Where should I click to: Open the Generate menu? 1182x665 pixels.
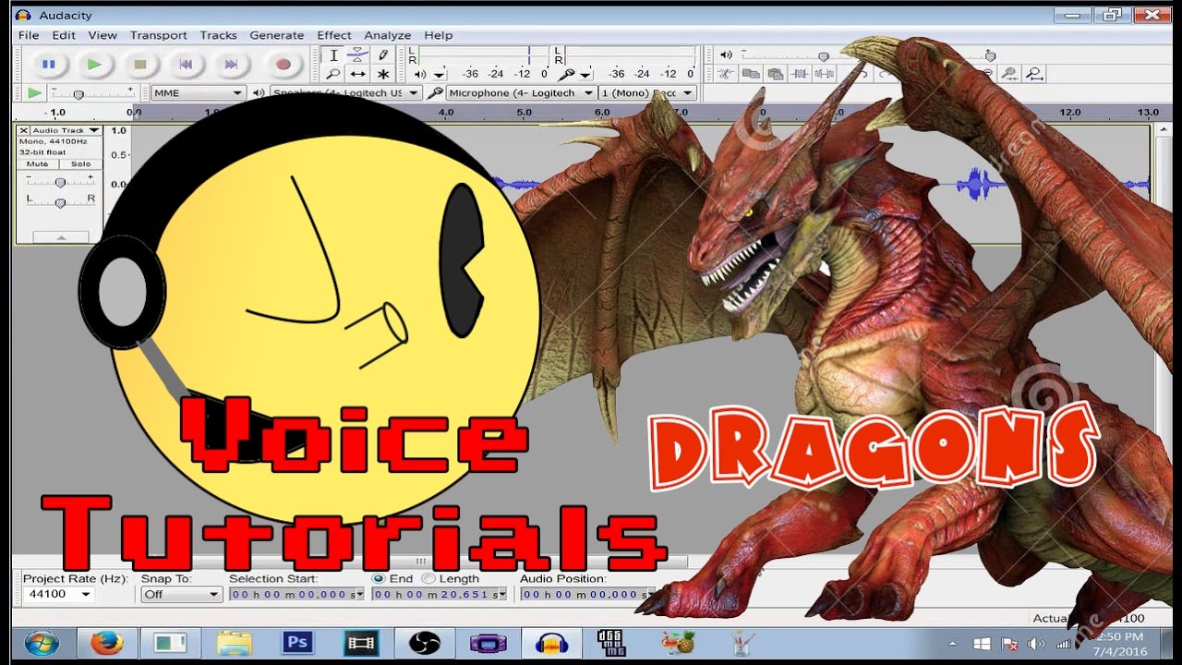(x=277, y=35)
